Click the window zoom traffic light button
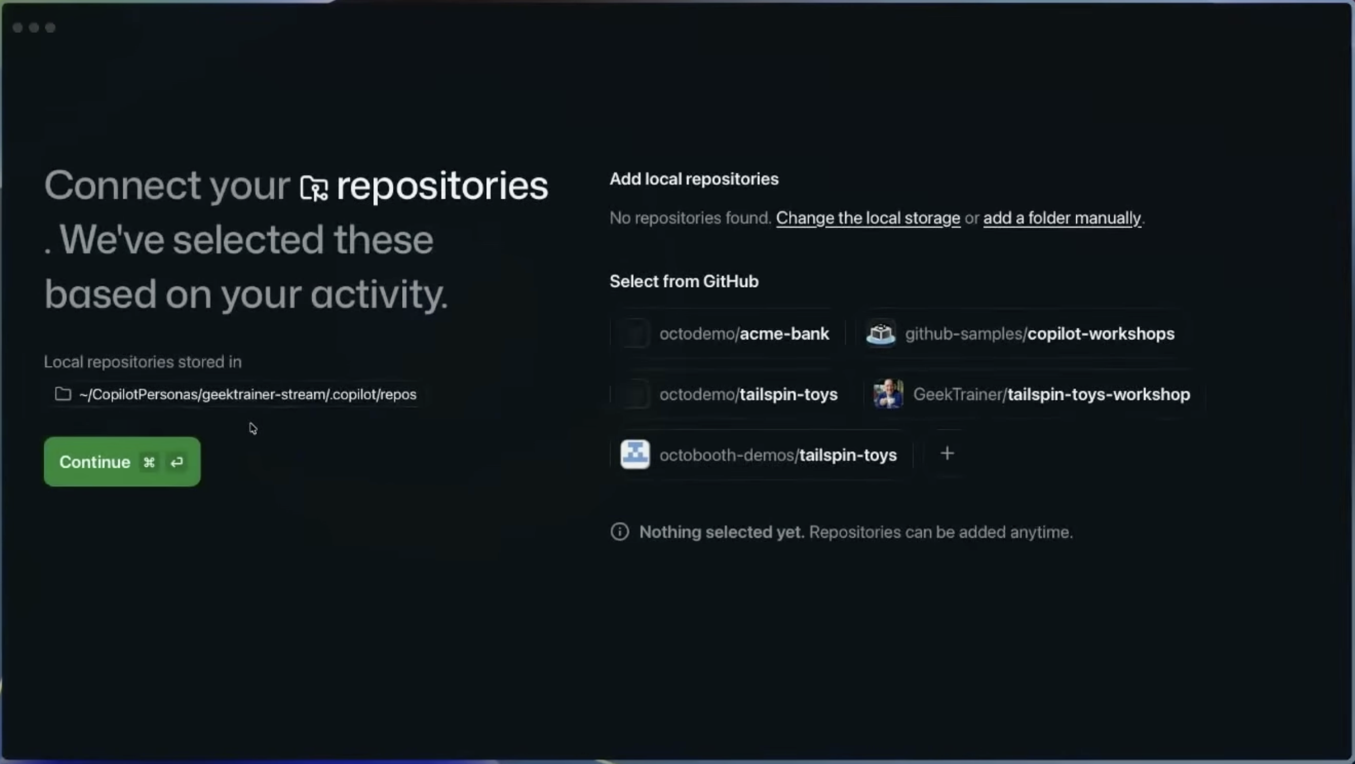 [50, 28]
